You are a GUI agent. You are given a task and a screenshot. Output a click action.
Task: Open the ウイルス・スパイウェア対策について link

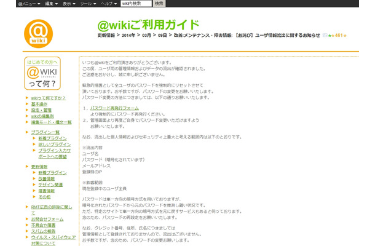pyautogui.click(x=53, y=240)
